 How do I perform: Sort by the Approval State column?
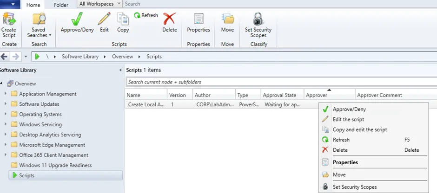pyautogui.click(x=282, y=95)
